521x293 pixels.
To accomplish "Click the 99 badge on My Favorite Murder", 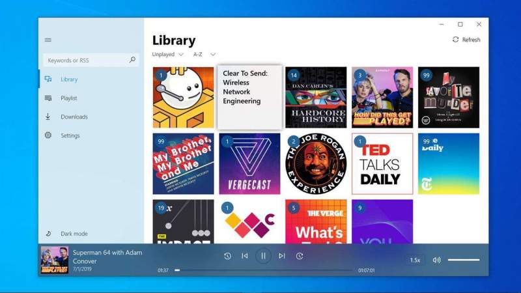I will [427, 75].
